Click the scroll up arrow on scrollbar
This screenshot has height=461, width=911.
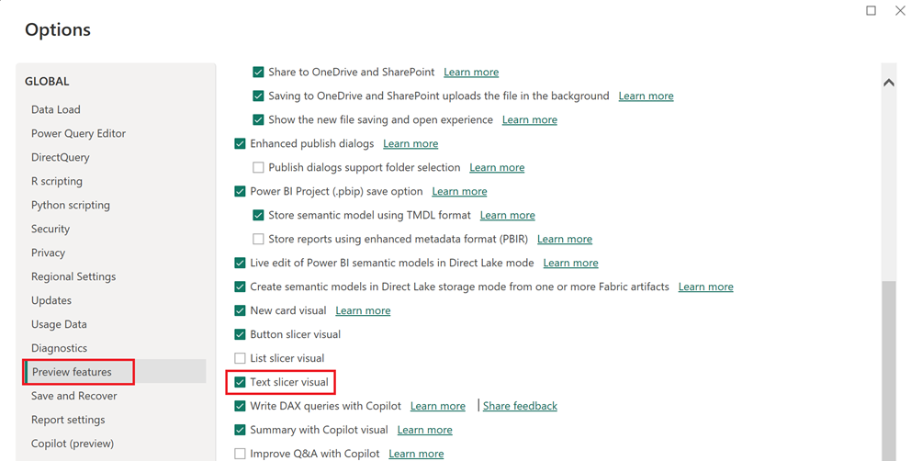coord(888,83)
